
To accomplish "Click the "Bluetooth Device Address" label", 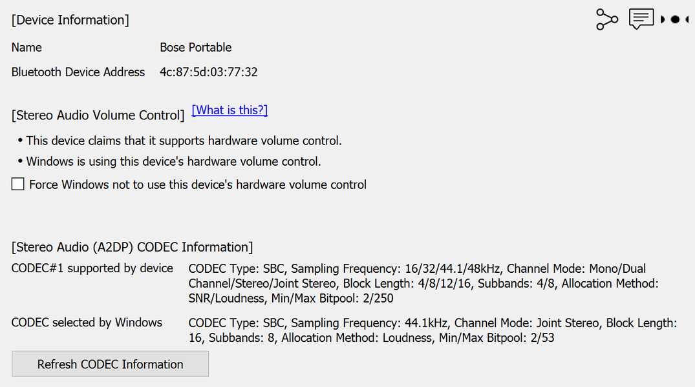I will tap(78, 72).
